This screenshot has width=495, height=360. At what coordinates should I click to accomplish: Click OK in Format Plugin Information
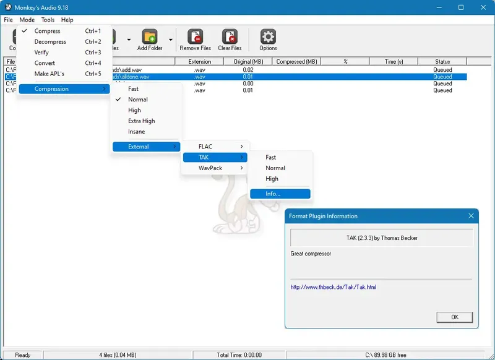click(x=455, y=317)
